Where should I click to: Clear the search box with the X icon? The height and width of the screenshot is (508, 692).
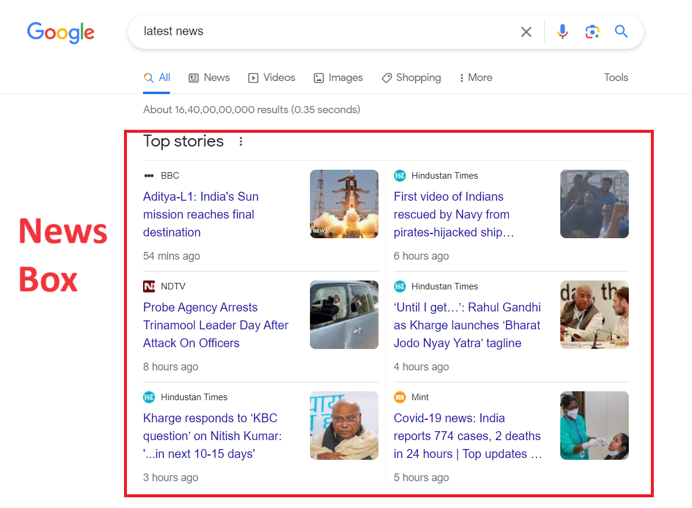526,32
